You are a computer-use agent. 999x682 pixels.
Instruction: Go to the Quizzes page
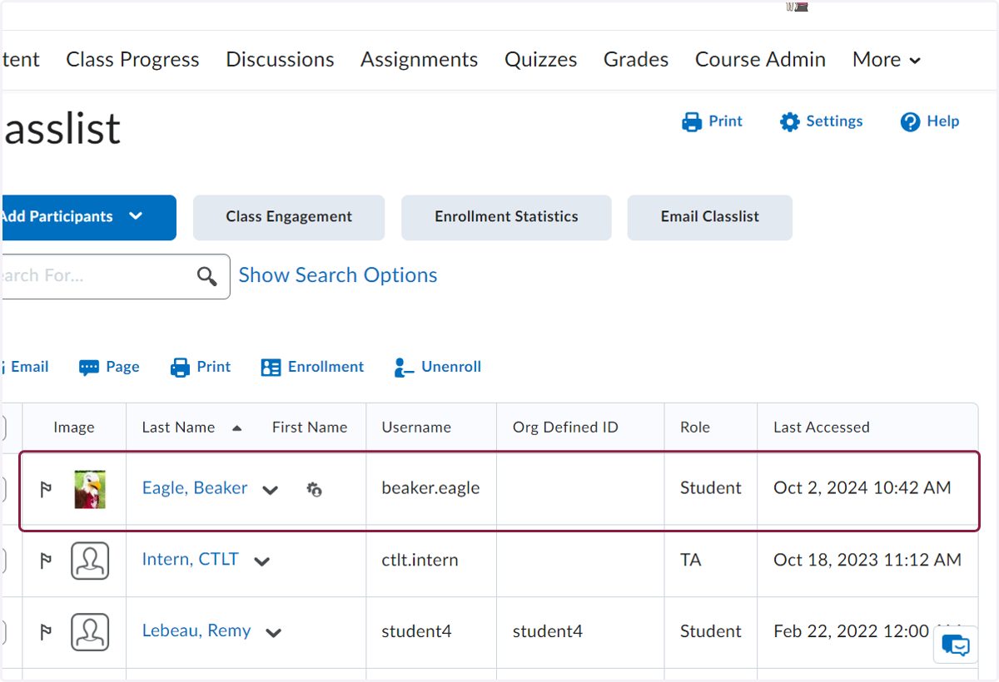click(x=540, y=60)
